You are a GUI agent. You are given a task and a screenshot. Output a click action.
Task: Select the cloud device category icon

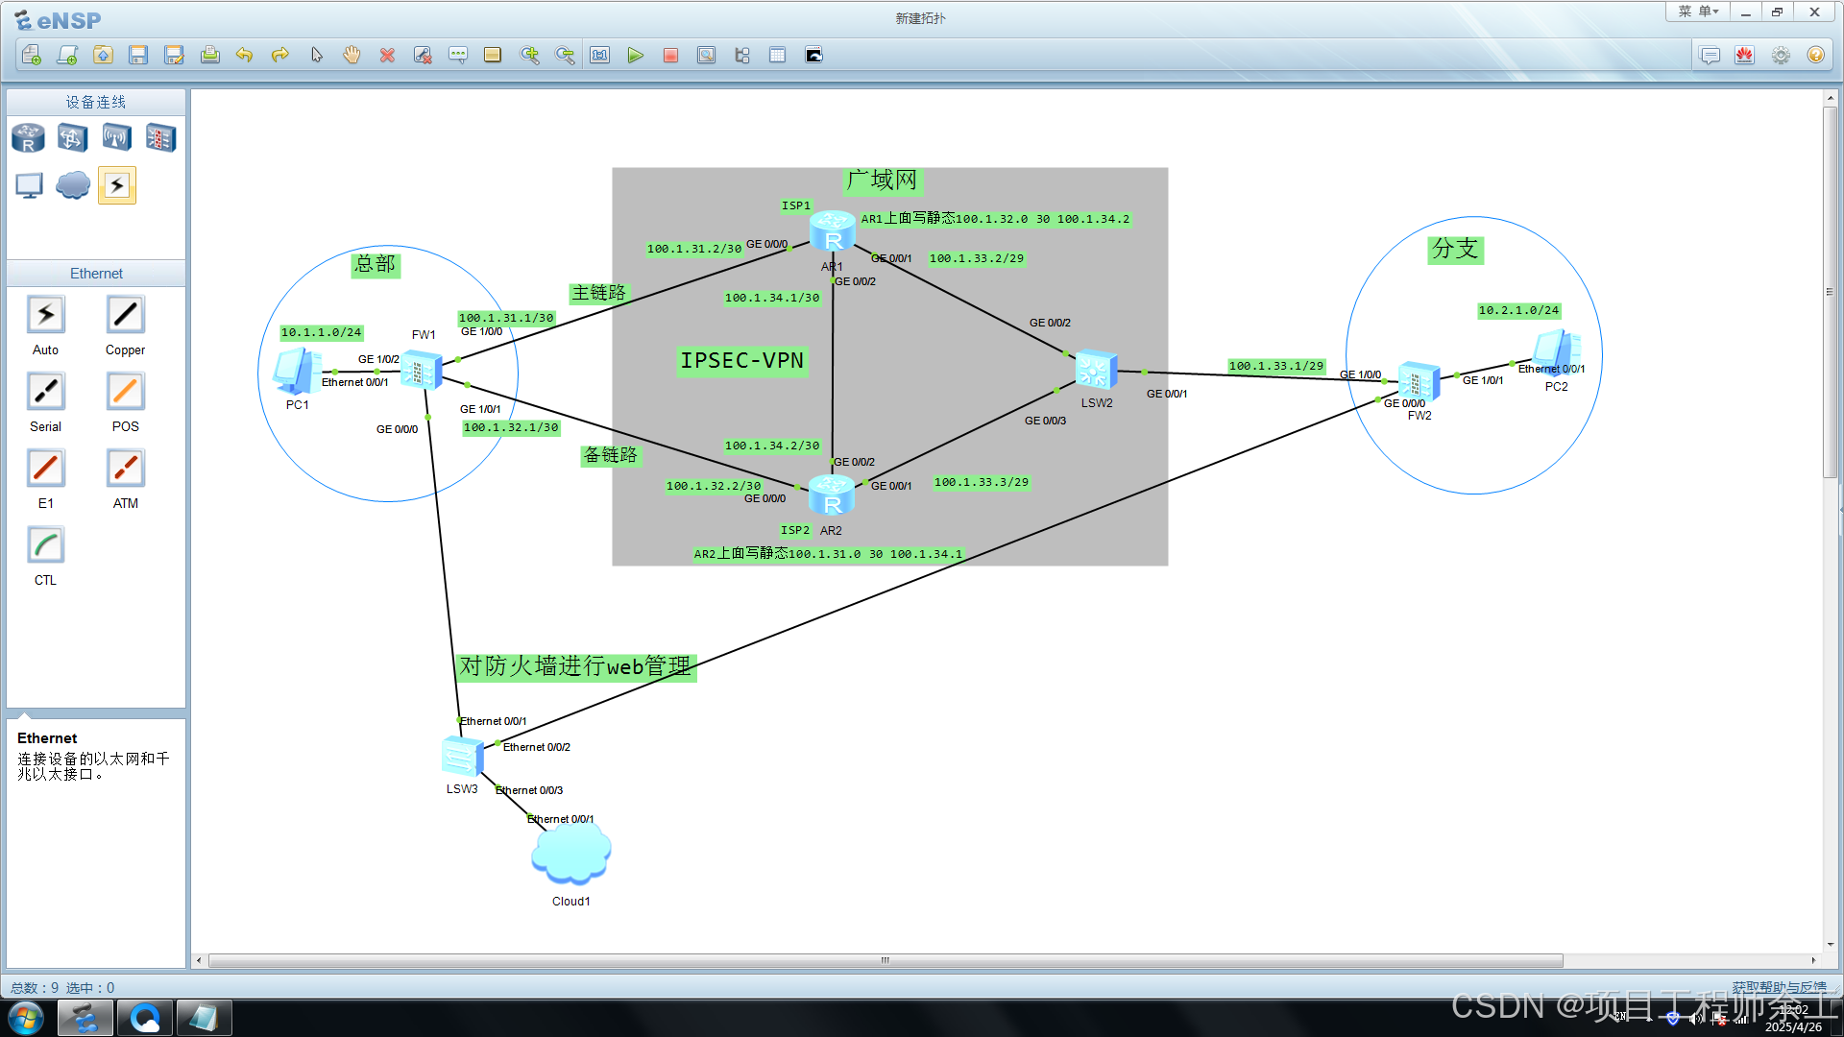tap(73, 185)
